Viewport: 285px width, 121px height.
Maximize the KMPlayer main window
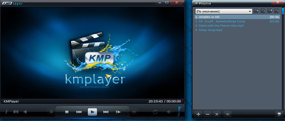tap(166, 2)
